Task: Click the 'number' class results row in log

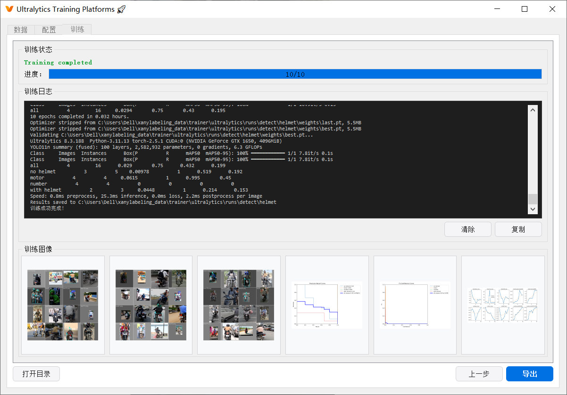Action: [132, 184]
